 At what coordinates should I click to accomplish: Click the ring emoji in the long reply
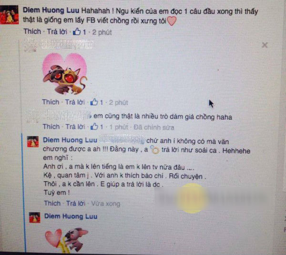(x=154, y=150)
